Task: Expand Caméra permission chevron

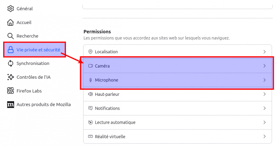Action: (265, 66)
